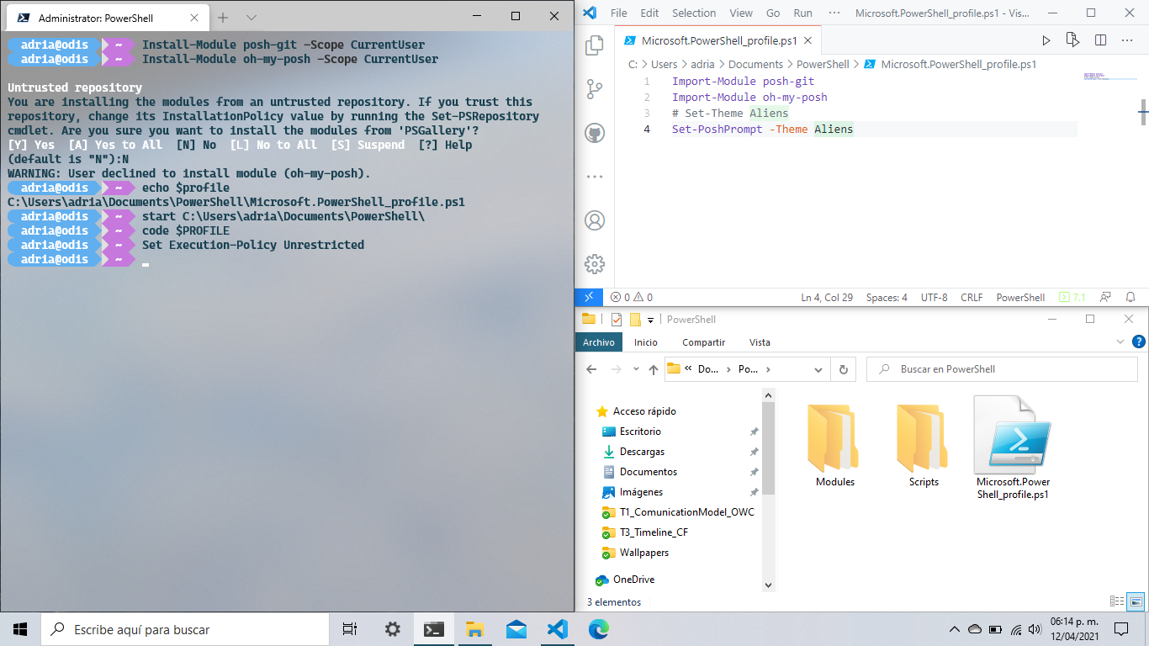Open the Windows Terminal profile dropdown
The height and width of the screenshot is (646, 1149).
251,17
